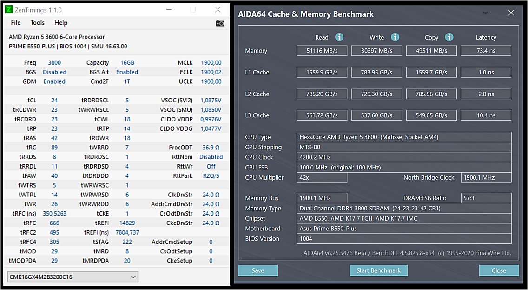Click the tREFI value 14829

coord(127,223)
